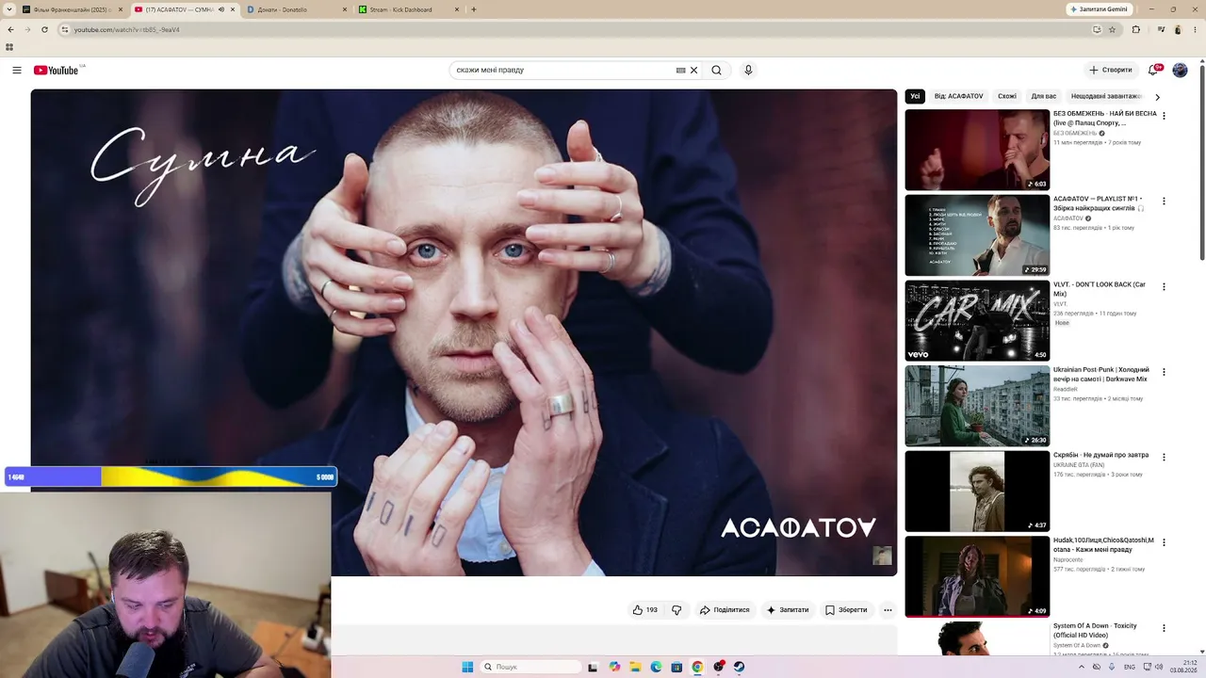Open options for АСАФАТОV PLAYLIST video

click(1164, 202)
